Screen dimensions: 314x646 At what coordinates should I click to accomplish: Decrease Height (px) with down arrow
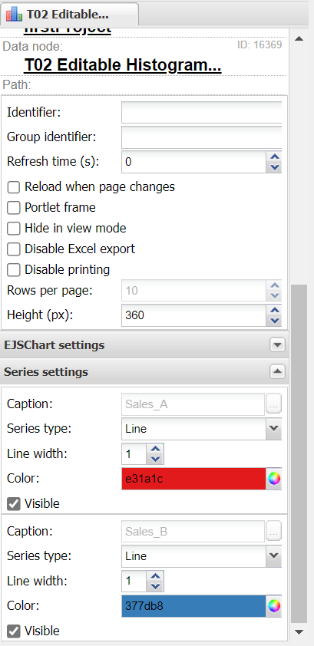(274, 320)
